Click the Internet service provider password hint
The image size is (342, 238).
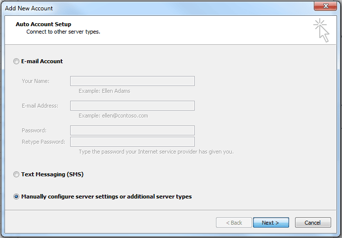pos(156,152)
